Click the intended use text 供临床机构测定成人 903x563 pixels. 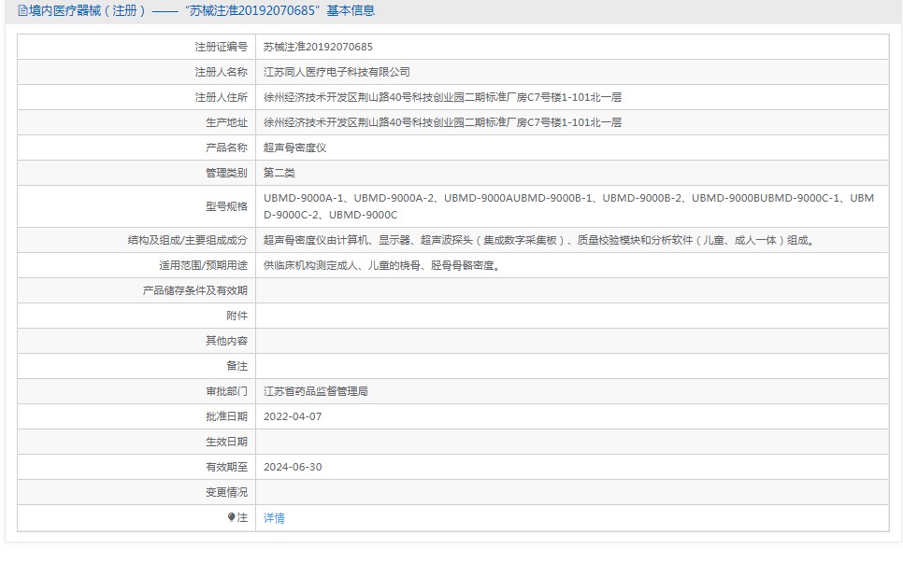pyautogui.click(x=382, y=266)
